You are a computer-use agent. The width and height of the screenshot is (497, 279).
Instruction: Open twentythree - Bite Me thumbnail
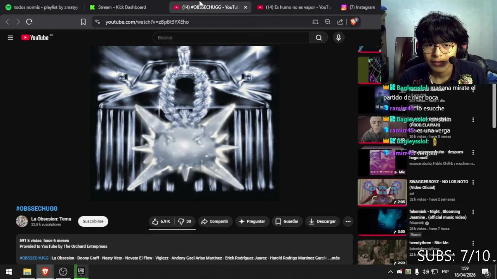pyautogui.click(x=382, y=252)
